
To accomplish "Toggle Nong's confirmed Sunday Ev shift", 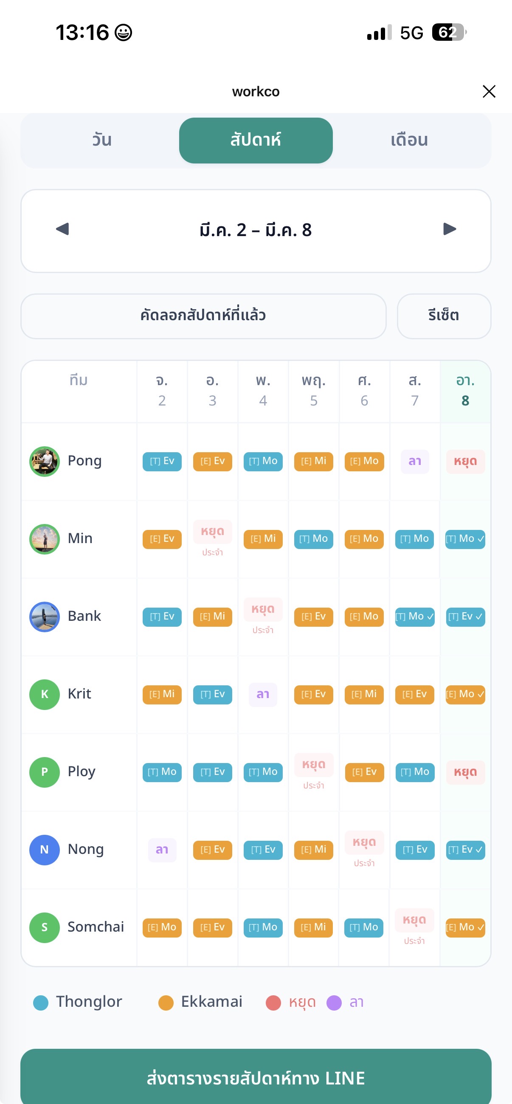I will (x=465, y=850).
